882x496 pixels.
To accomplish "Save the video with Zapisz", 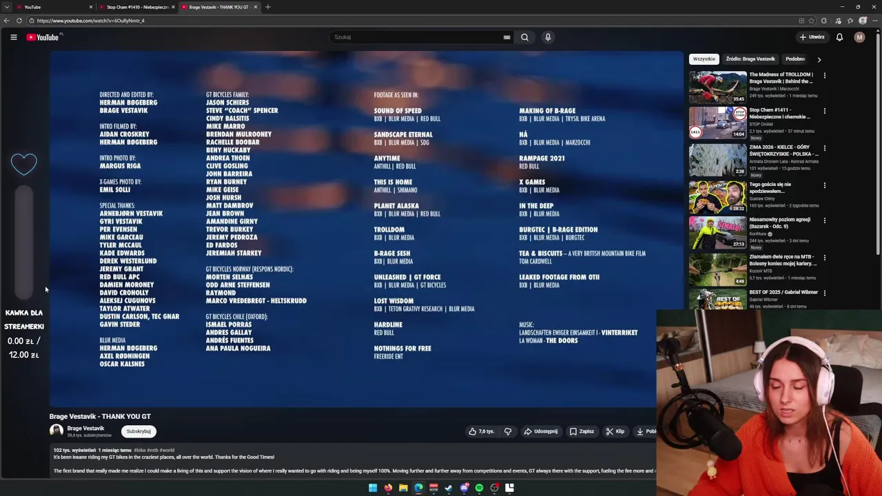I will coord(582,431).
